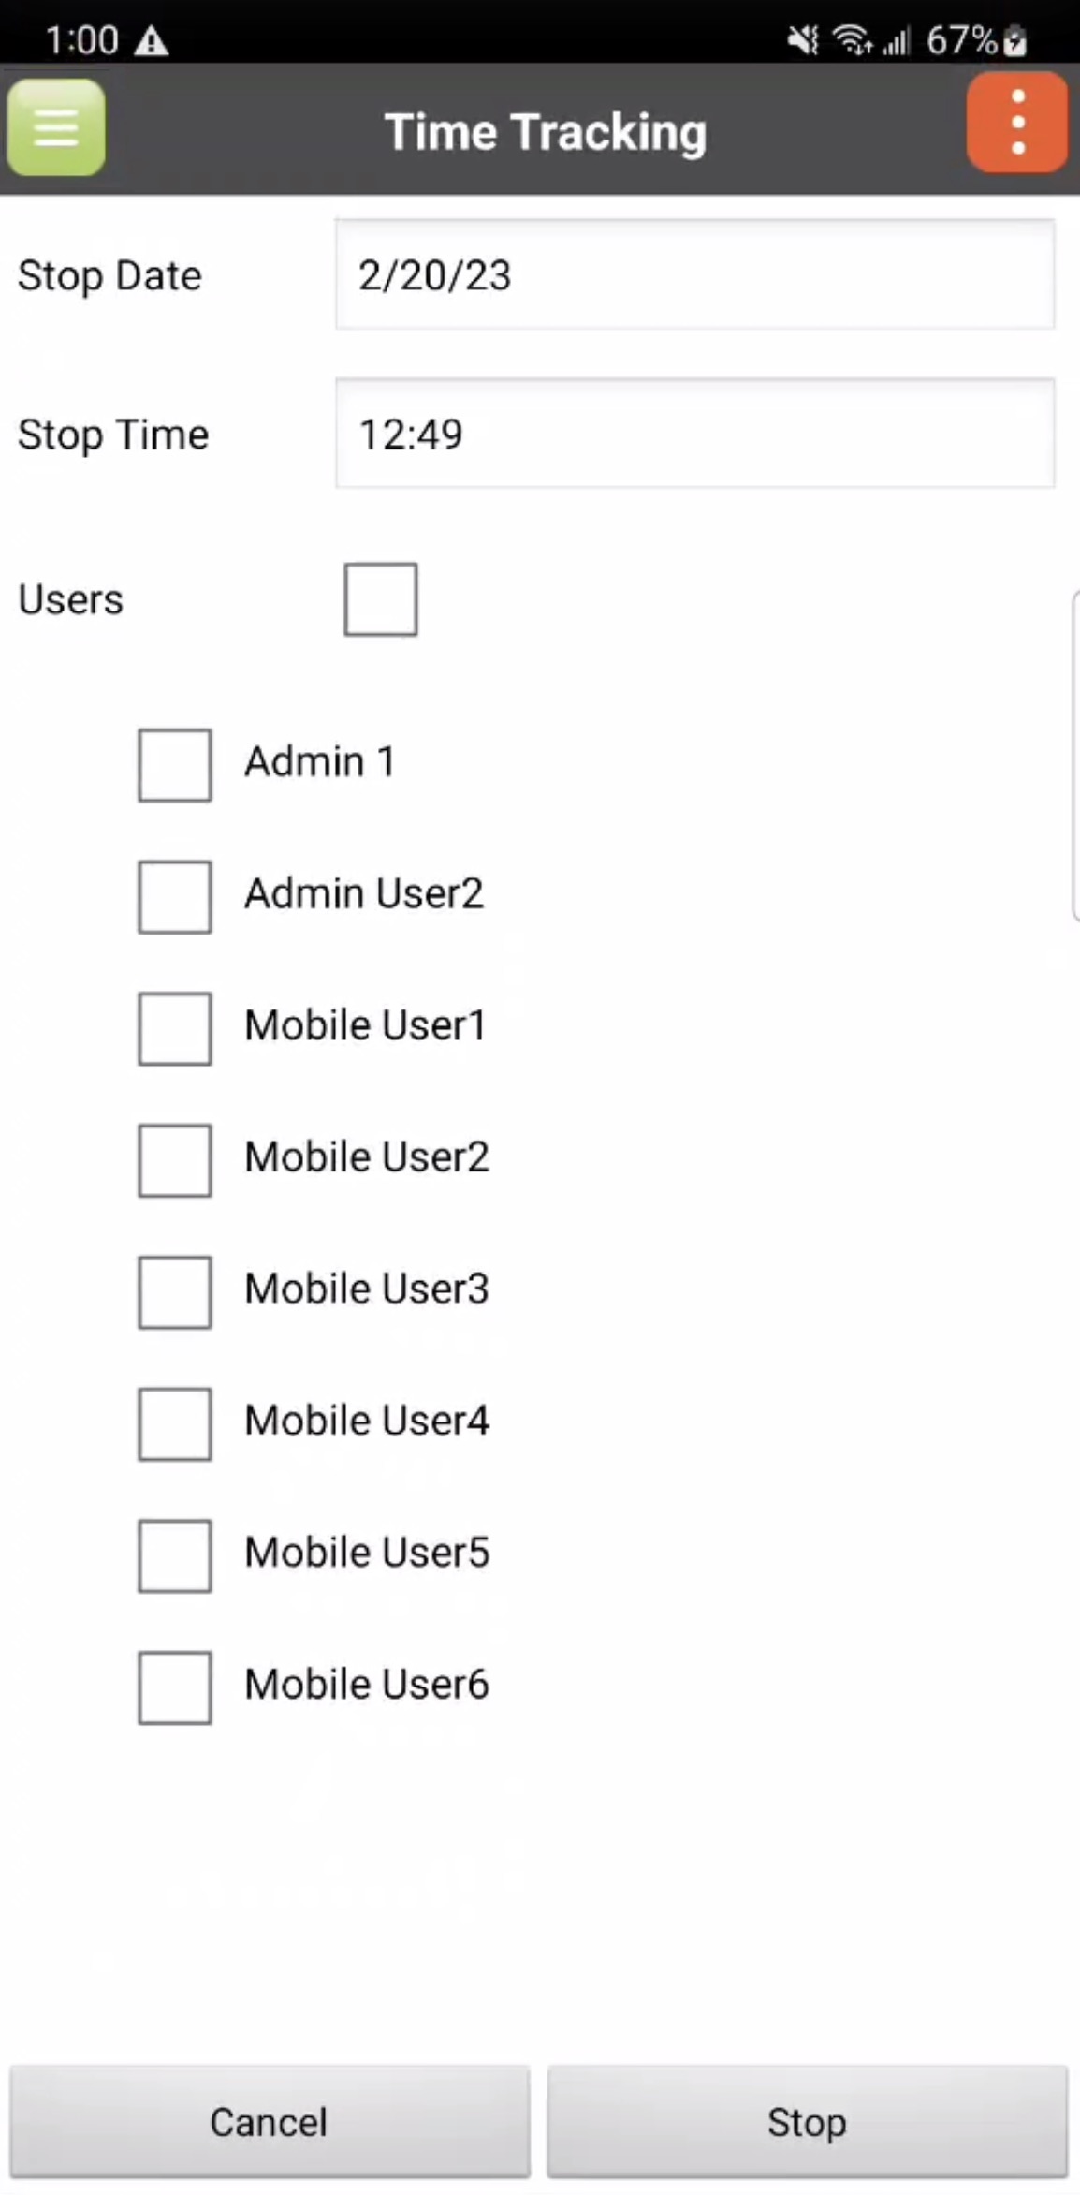Grab the scroll handle on right edge
1080x2195 pixels.
(1074, 755)
